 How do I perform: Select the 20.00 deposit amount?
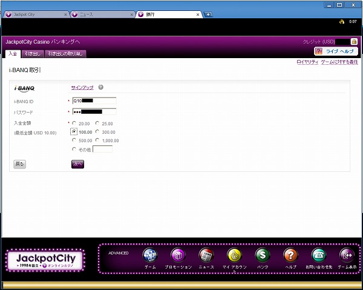point(74,123)
